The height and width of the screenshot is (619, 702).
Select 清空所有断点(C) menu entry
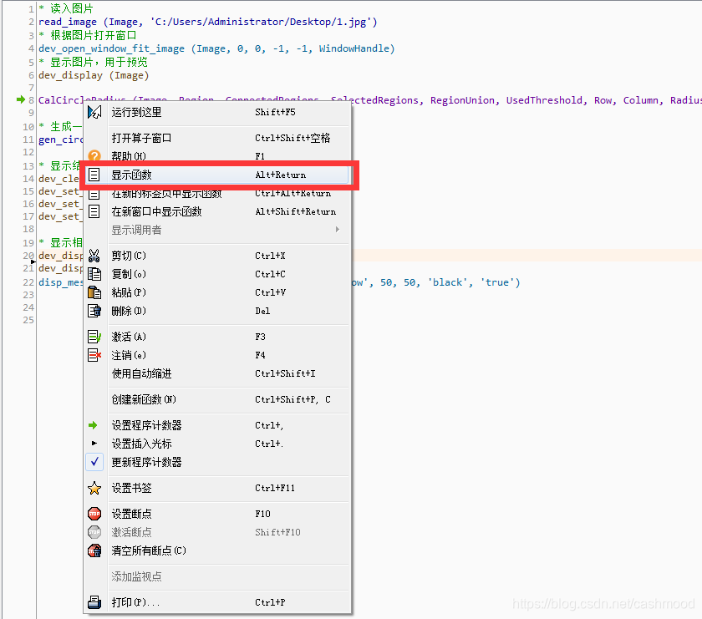point(217,551)
